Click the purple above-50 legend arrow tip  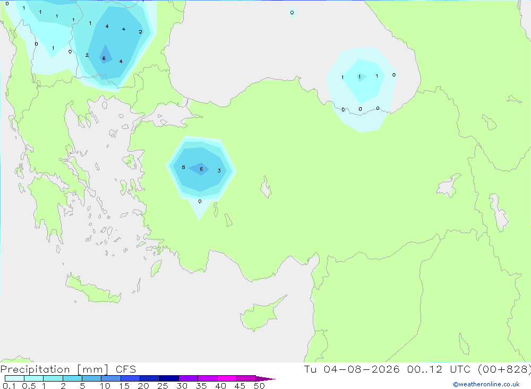click(x=265, y=378)
